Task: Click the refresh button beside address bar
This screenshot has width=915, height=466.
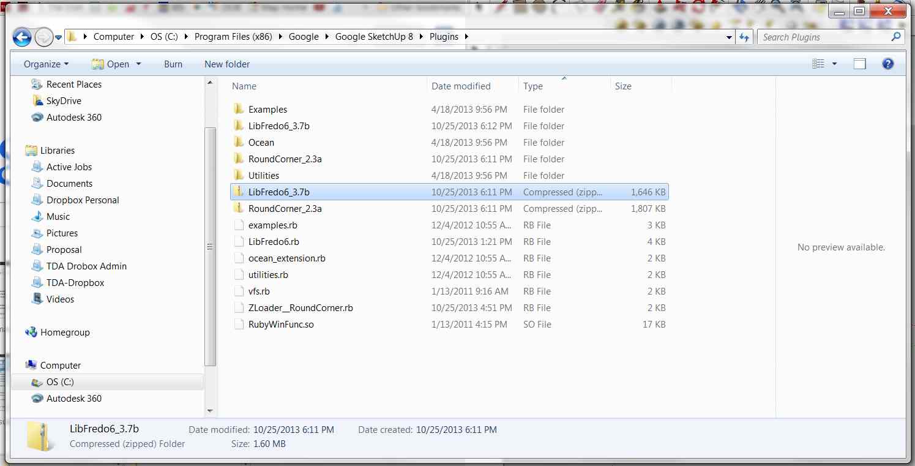Action: (744, 37)
